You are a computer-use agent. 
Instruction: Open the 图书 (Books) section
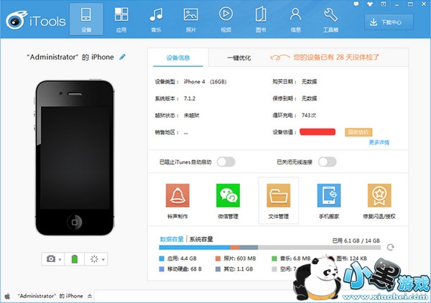click(261, 19)
